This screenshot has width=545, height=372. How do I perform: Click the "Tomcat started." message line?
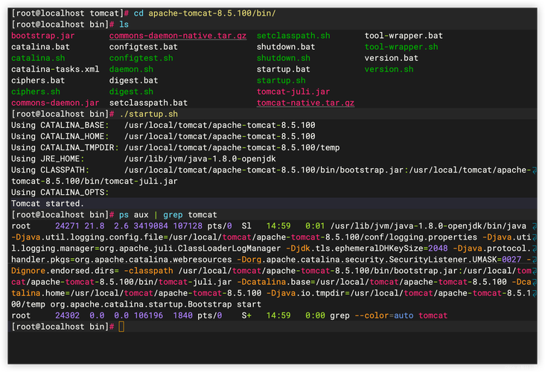point(48,203)
